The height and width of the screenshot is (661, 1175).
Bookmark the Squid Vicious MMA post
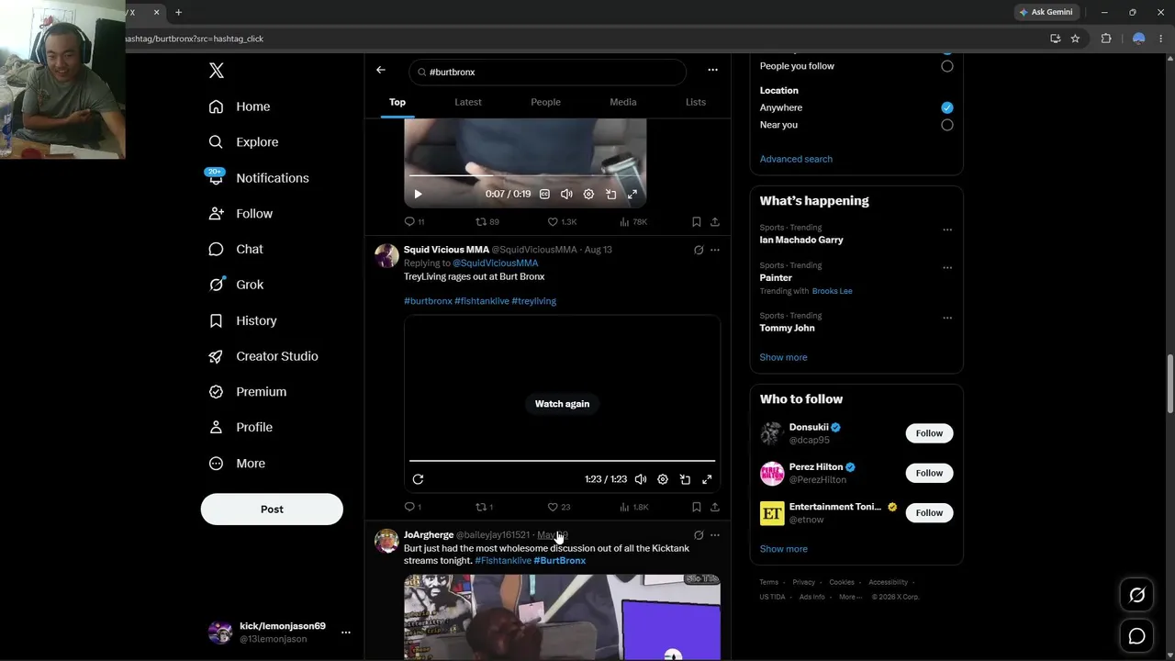pyautogui.click(x=697, y=507)
